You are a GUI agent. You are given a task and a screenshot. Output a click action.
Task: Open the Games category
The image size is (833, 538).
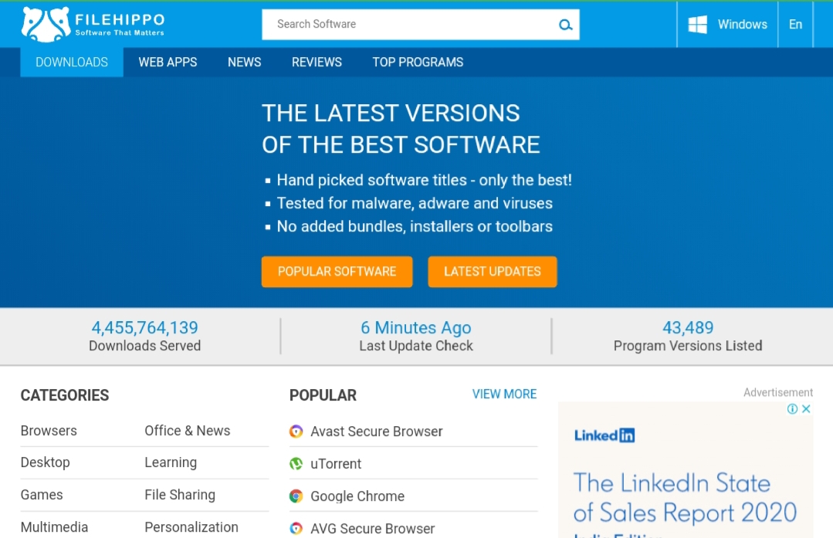[42, 495]
